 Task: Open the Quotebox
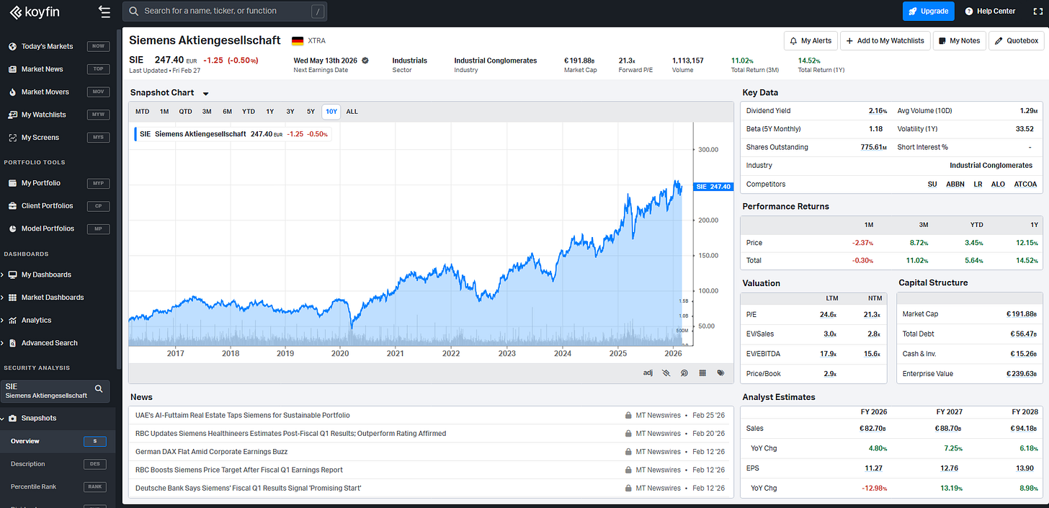[x=1017, y=41]
